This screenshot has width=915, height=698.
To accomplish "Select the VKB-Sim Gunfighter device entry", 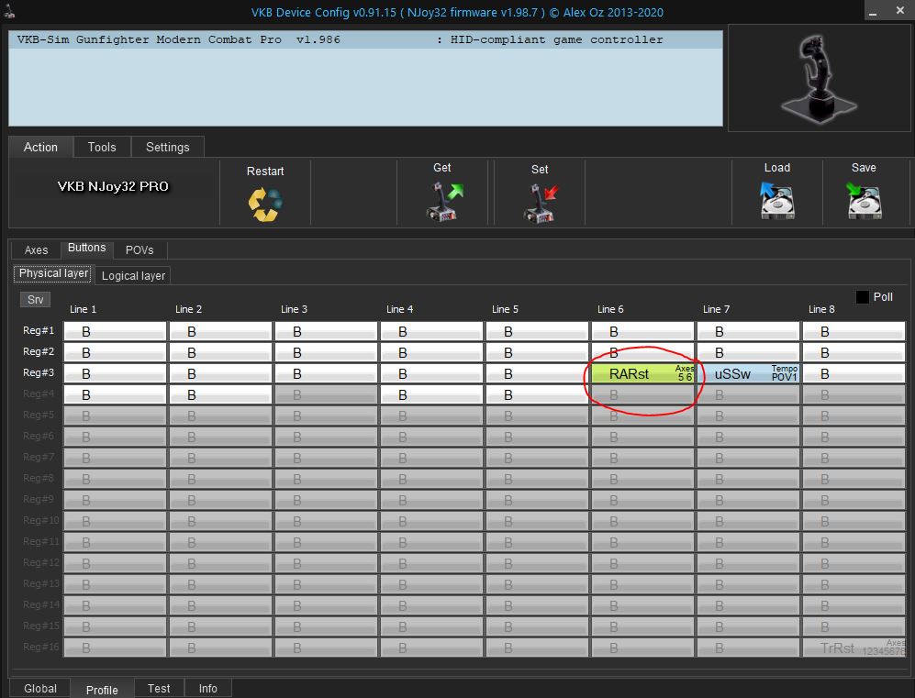I will pos(365,39).
